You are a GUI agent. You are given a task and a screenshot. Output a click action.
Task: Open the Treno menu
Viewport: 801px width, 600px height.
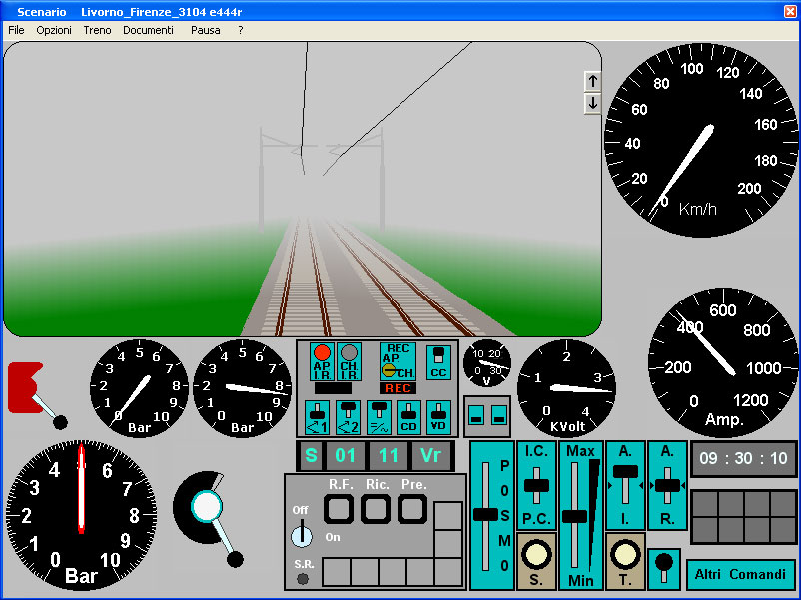[x=97, y=30]
